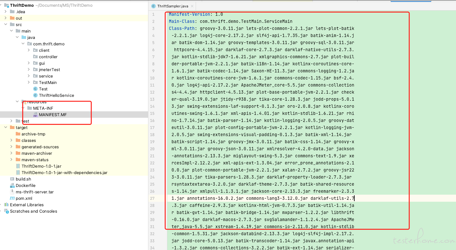Click the External Libraries icon
456x250 pixels.
6,205
